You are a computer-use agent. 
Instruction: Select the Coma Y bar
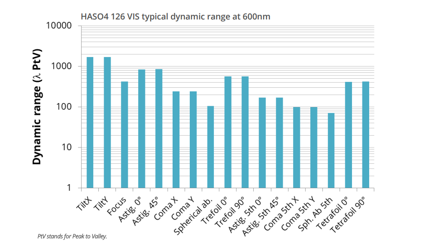click(x=193, y=140)
